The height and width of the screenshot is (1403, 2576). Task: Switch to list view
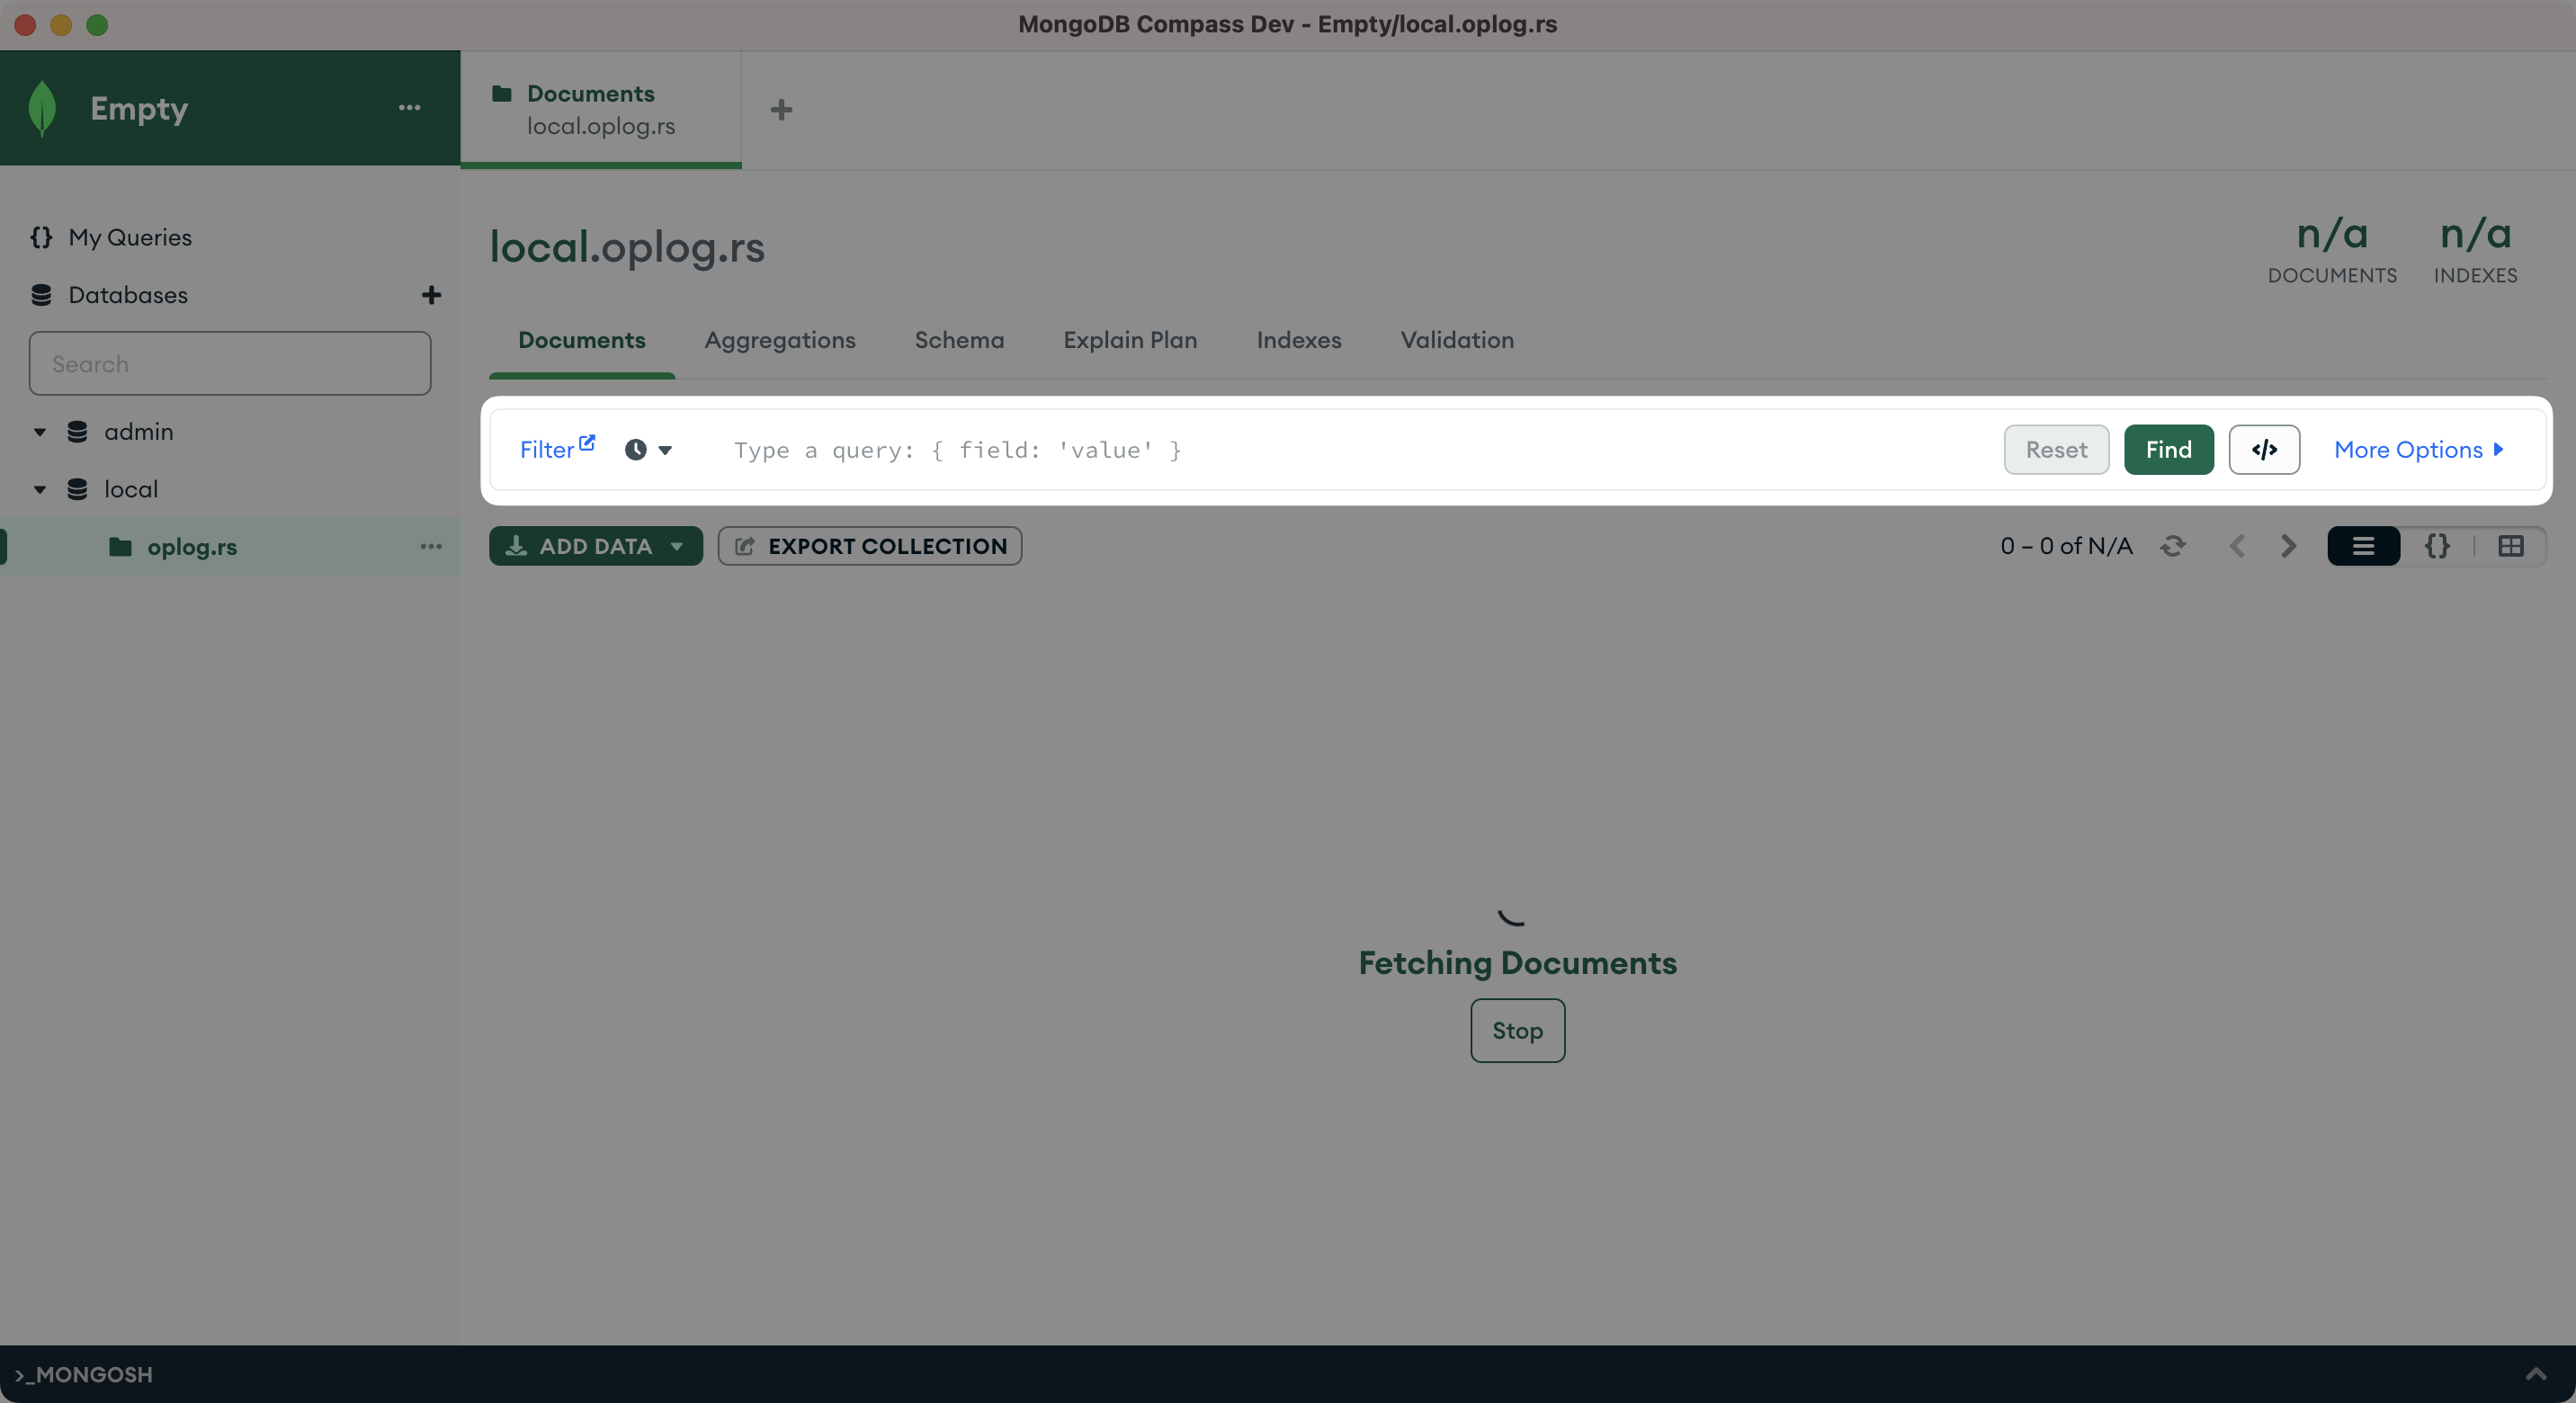pyautogui.click(x=2363, y=546)
